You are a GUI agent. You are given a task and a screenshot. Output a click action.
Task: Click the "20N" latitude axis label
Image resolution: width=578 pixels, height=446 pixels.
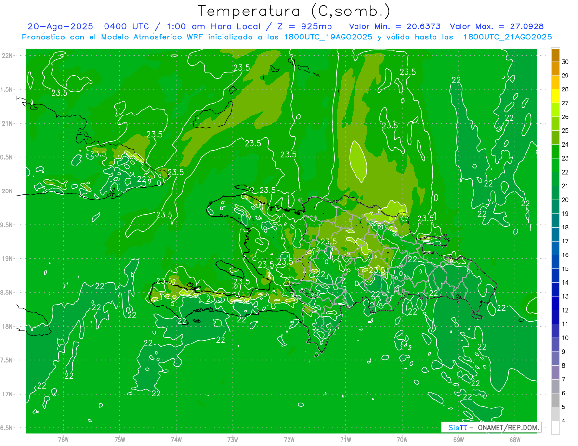click(x=8, y=191)
